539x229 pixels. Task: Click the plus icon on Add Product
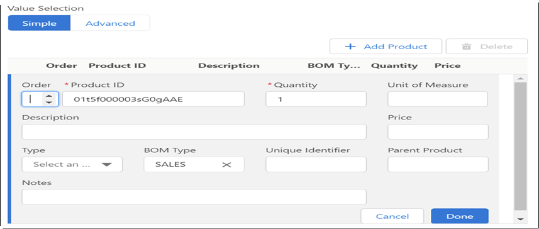tap(350, 47)
